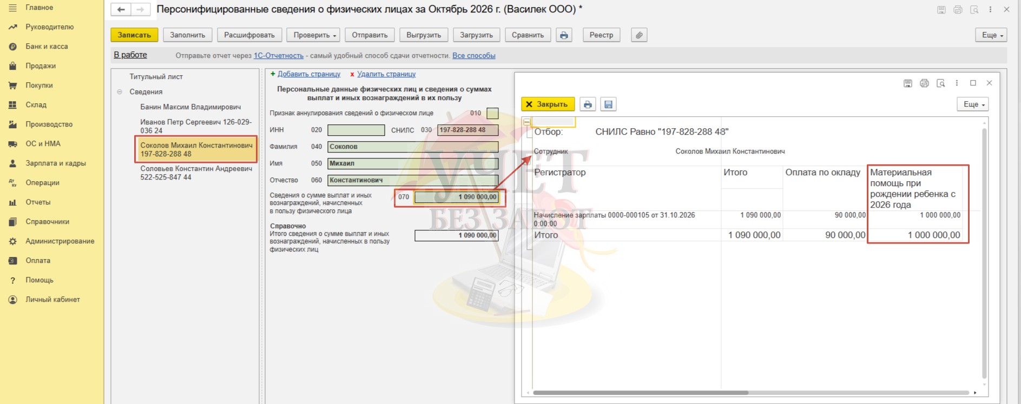Image resolution: width=1021 pixels, height=404 pixels.
Task: Collapse the report group with the minus toggle
Action: pyautogui.click(x=527, y=122)
